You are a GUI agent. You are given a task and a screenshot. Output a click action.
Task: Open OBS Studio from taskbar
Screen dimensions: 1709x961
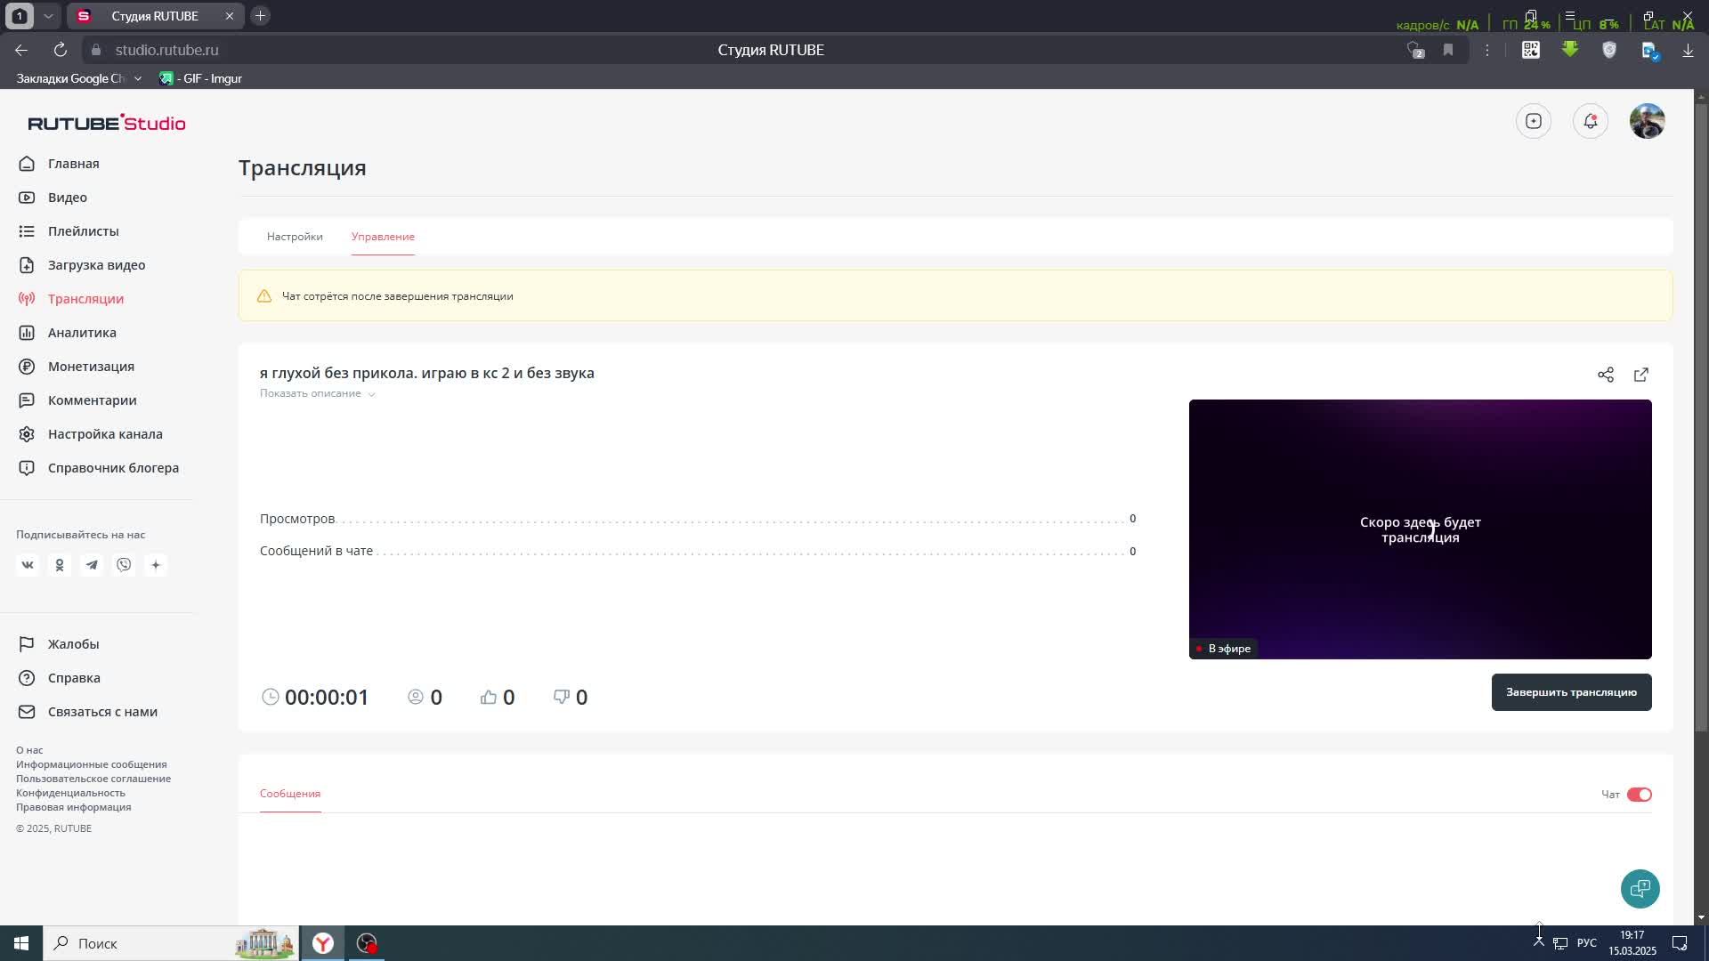[367, 943]
